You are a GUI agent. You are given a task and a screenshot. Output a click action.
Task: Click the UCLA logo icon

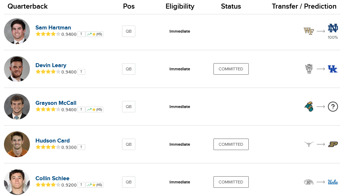click(333, 182)
